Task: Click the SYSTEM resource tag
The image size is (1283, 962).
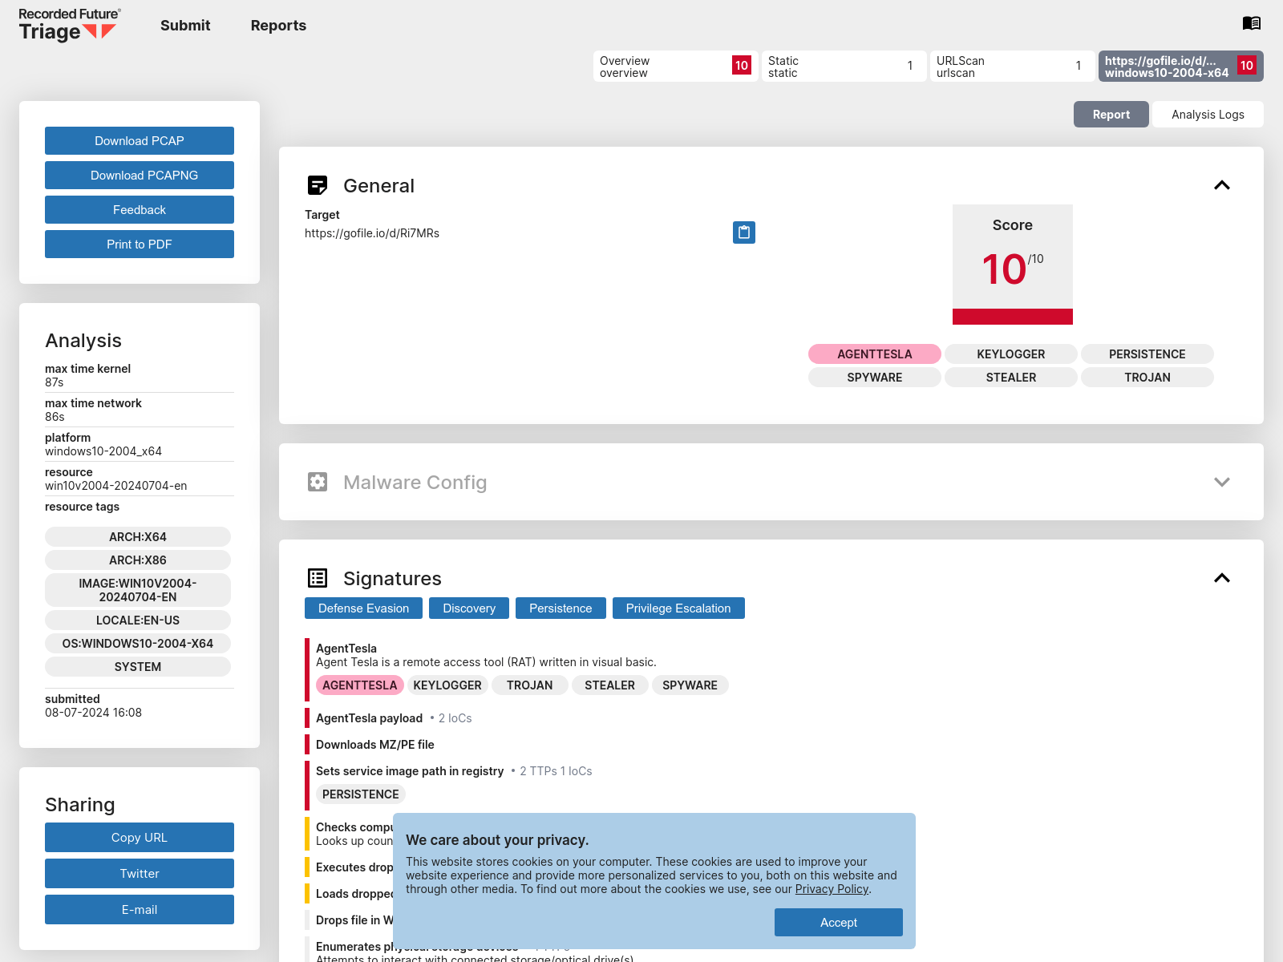Action: [138, 667]
